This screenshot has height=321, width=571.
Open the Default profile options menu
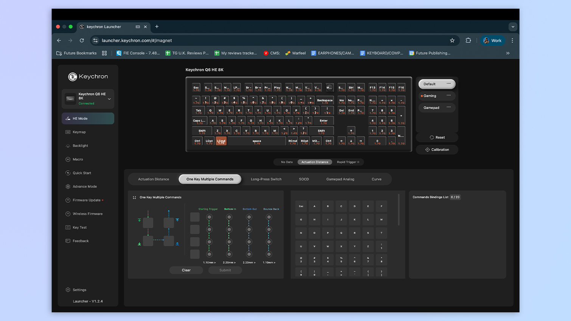click(449, 84)
